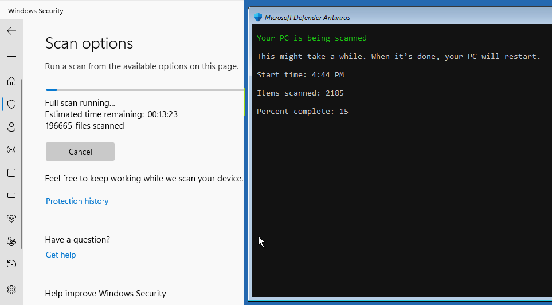The image size is (552, 305).
Task: Click Estimated time remaining 00:13:23 text
Action: coord(111,114)
